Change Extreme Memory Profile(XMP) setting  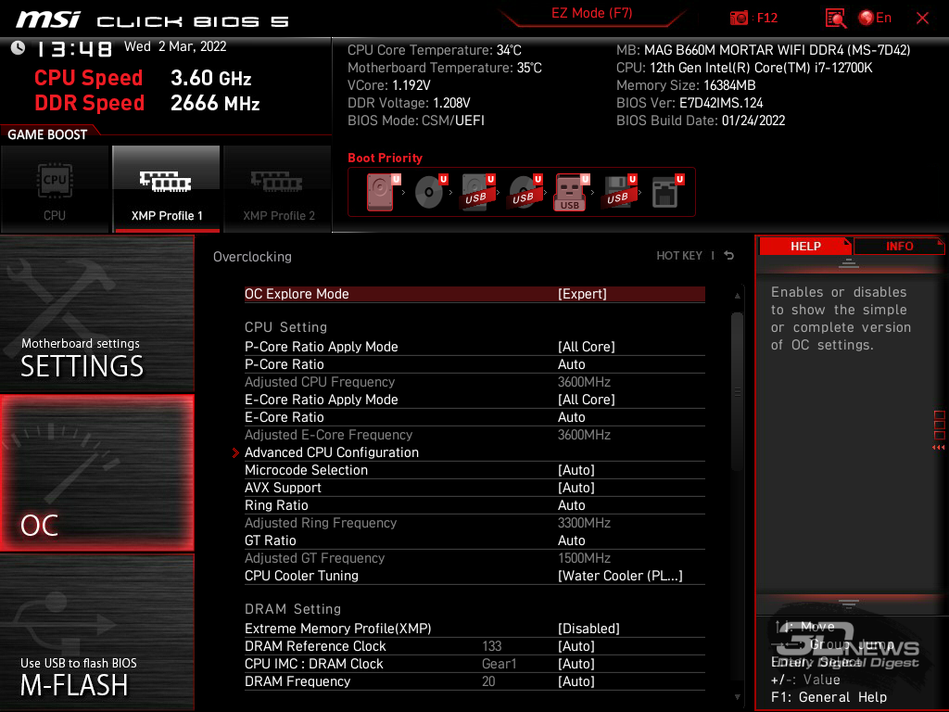coord(474,629)
